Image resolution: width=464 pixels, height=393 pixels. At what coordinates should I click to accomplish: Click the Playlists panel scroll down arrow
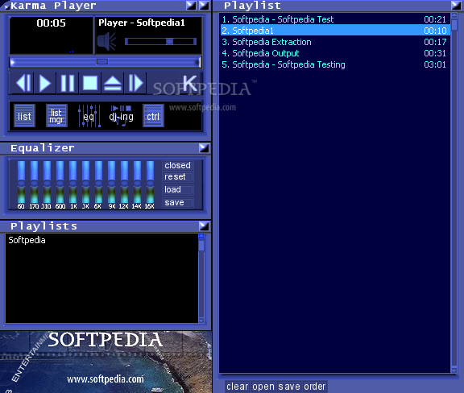[x=201, y=321]
